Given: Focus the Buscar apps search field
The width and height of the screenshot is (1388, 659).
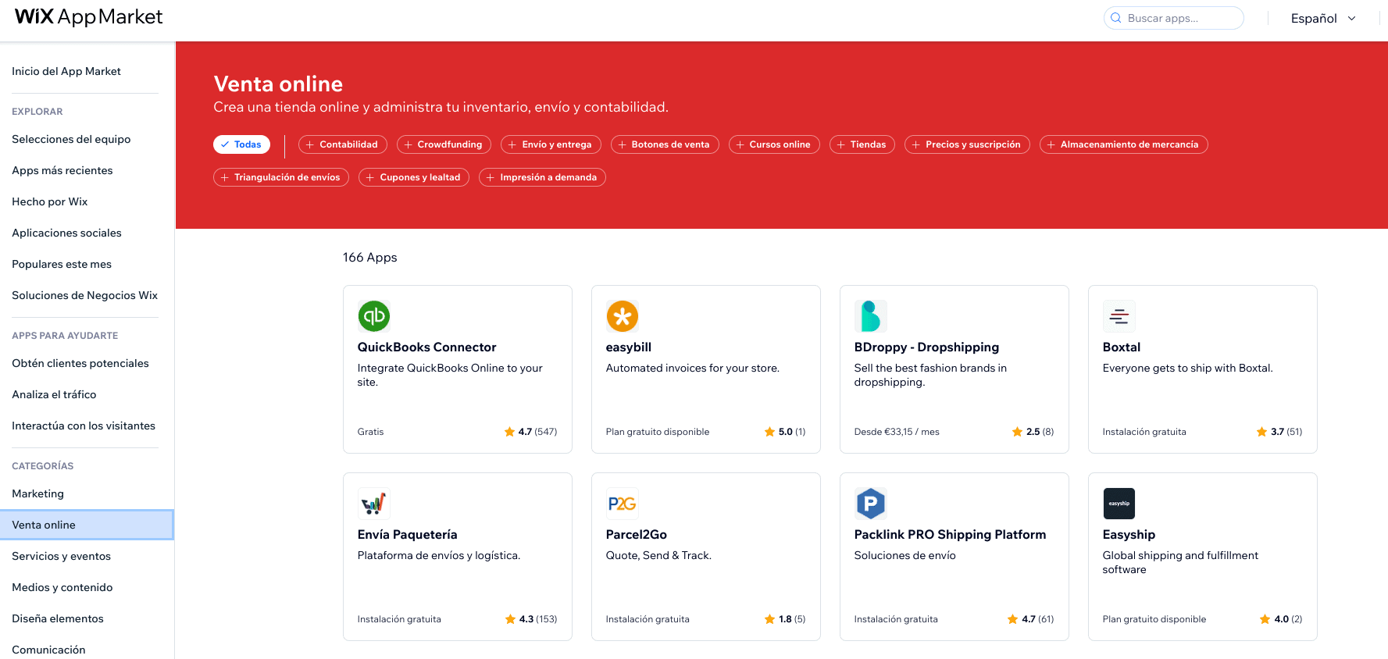Looking at the screenshot, I should click(1173, 18).
